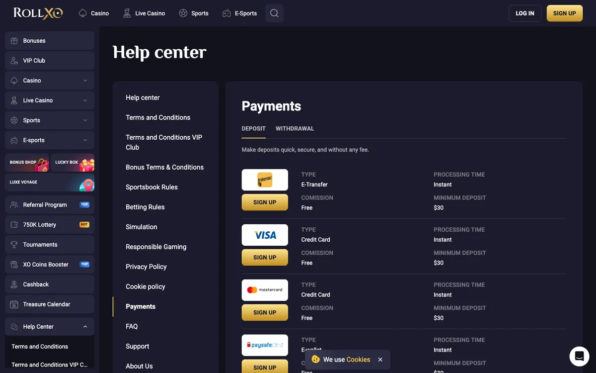Screen dimensions: 596x373
Task: Click the top nav Casino spade icon
Action: click(83, 13)
